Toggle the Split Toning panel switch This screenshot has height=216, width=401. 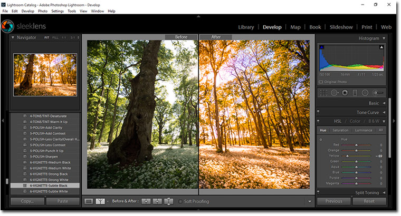318,191
